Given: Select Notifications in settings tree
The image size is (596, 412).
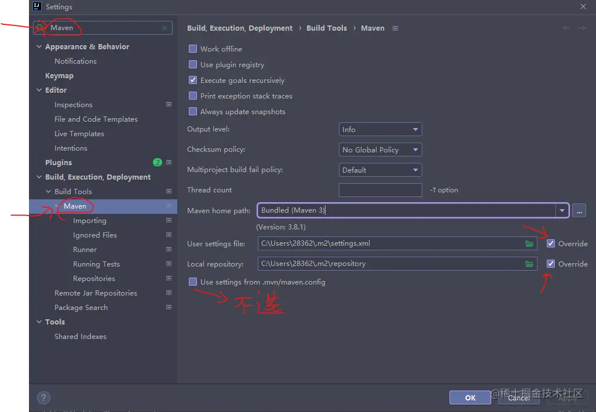Looking at the screenshot, I should tap(75, 61).
